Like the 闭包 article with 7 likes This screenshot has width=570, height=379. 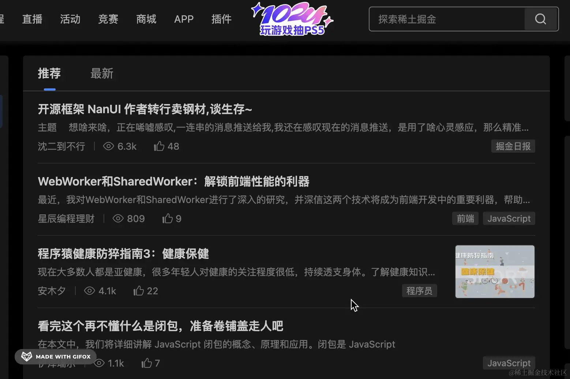(x=147, y=363)
